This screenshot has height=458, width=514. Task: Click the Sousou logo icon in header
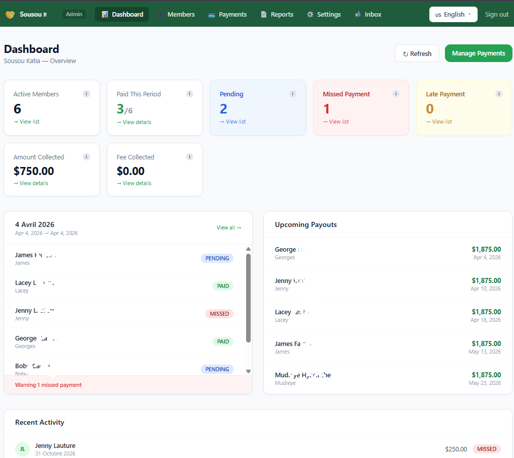click(10, 15)
